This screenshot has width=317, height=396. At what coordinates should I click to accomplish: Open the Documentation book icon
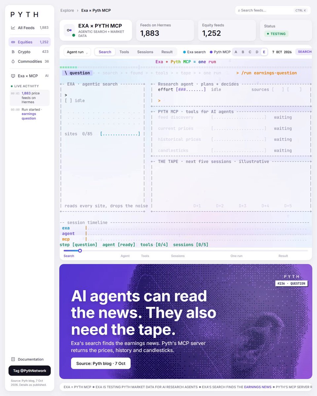coord(13,359)
